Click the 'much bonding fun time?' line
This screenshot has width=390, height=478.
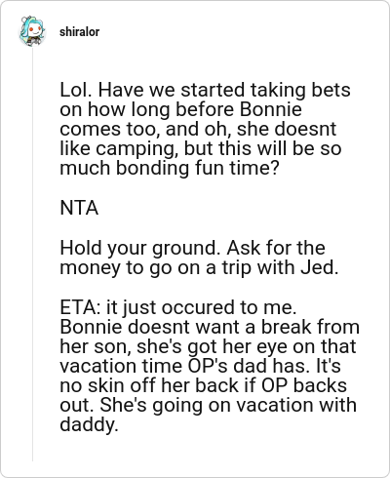pos(170,168)
